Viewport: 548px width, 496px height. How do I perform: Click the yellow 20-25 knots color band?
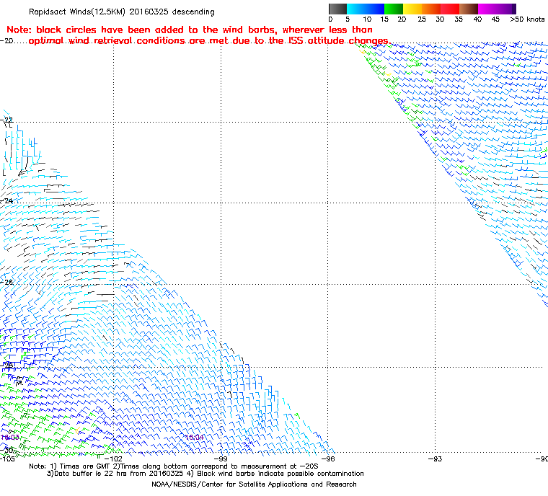coord(412,9)
